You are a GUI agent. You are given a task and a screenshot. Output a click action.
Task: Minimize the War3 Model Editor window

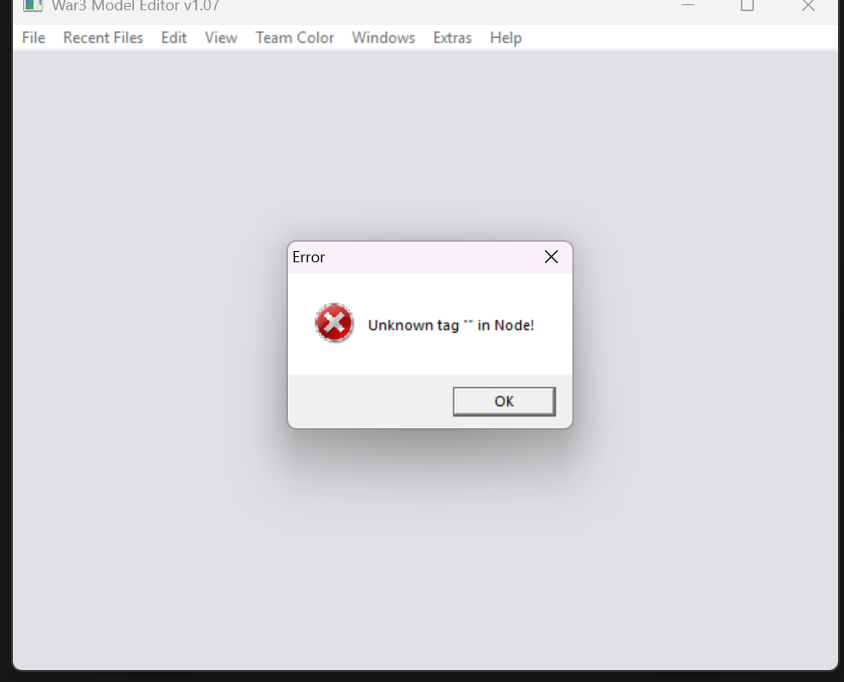click(x=688, y=5)
